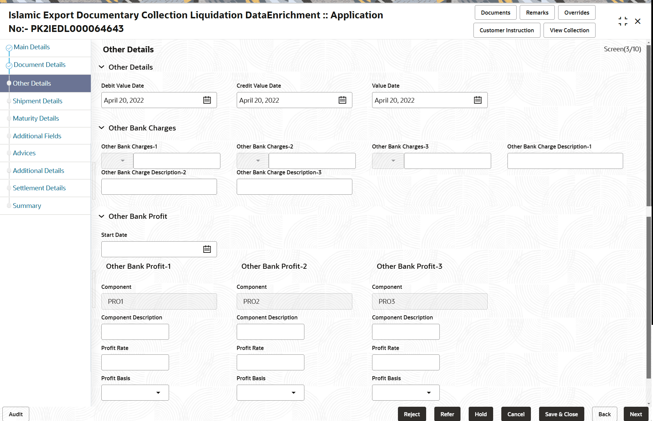Viewport: 653px width, 421px height.
Task: Click the Save & Close button
Action: pyautogui.click(x=561, y=414)
